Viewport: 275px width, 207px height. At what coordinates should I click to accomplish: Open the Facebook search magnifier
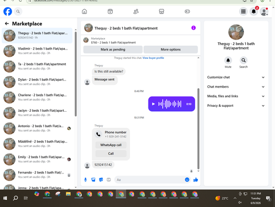click(x=18, y=12)
